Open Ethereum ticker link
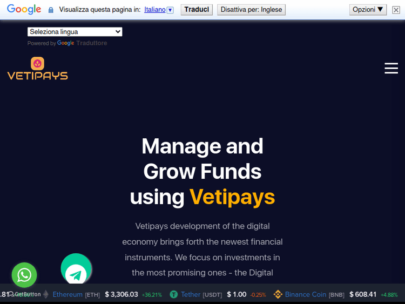Screen dimensions: 405x304 pyautogui.click(x=67, y=294)
